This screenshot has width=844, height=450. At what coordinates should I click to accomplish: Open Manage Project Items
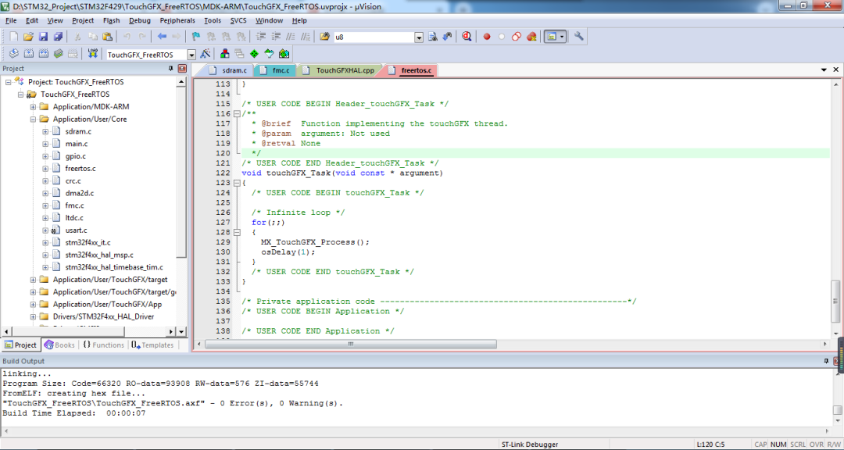(x=225, y=54)
